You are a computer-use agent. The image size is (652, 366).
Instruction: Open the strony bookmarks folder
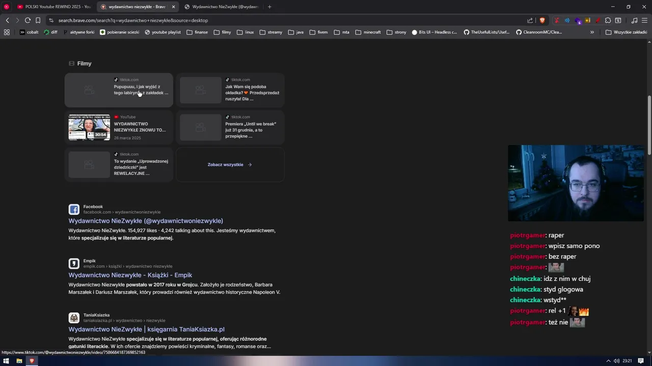point(396,32)
